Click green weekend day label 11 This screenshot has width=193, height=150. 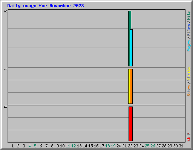[68, 146]
